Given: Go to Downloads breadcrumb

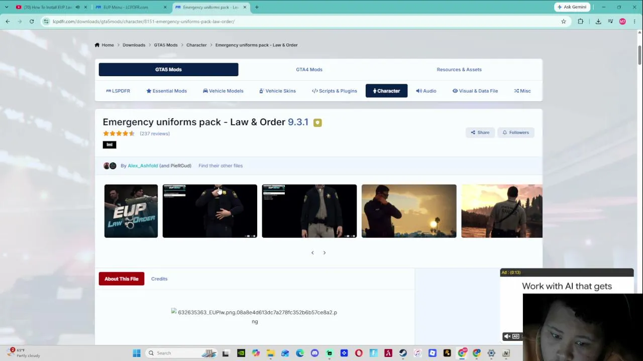Looking at the screenshot, I should click(134, 45).
